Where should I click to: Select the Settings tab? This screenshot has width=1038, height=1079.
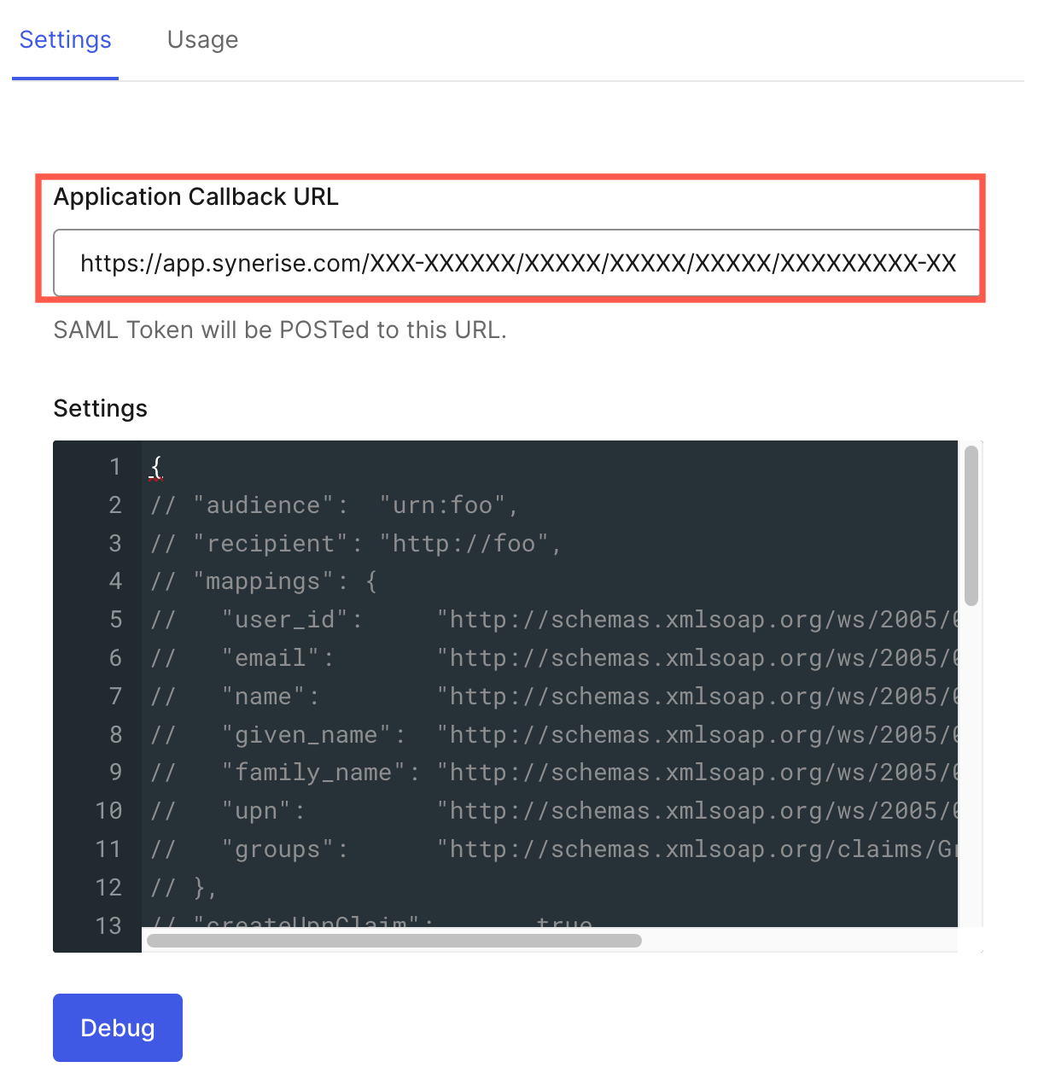65,39
